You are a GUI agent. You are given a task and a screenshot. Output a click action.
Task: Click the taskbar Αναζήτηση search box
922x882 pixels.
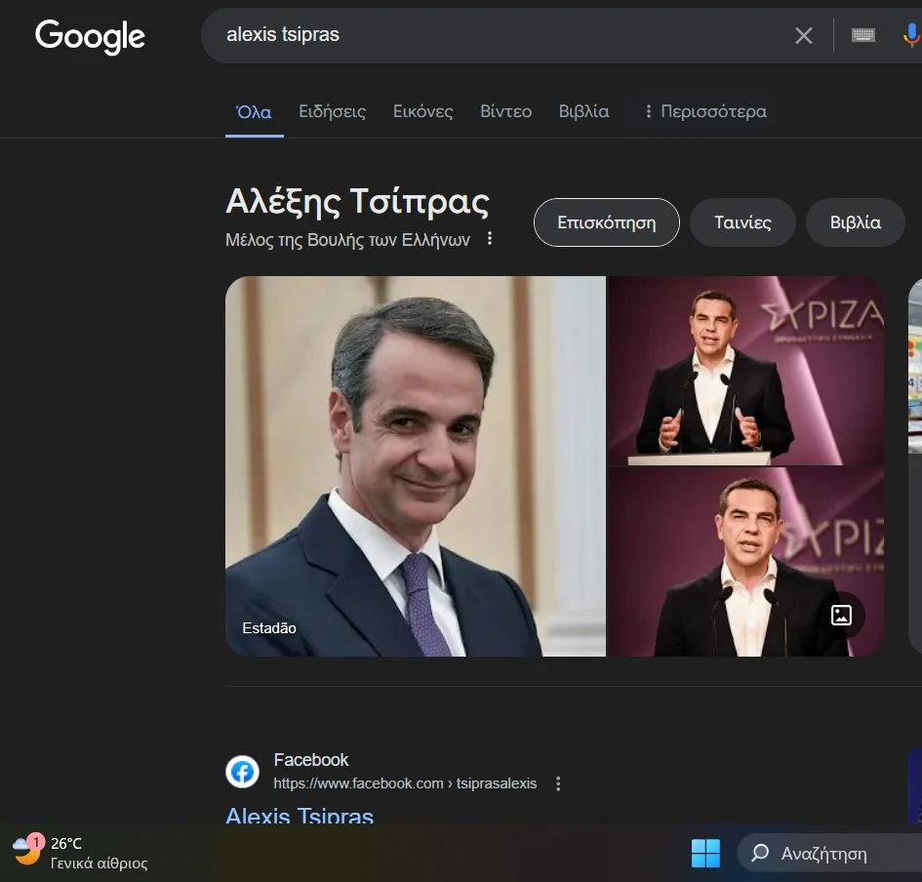829,853
